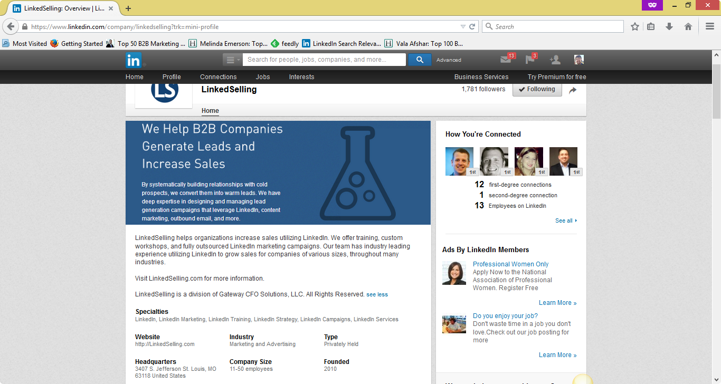Click the suited man's connection photo
721x384 pixels.
(x=563, y=161)
